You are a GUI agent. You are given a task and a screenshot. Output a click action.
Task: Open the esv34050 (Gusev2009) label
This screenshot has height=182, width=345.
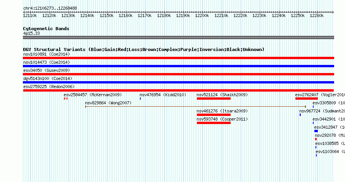47,70
